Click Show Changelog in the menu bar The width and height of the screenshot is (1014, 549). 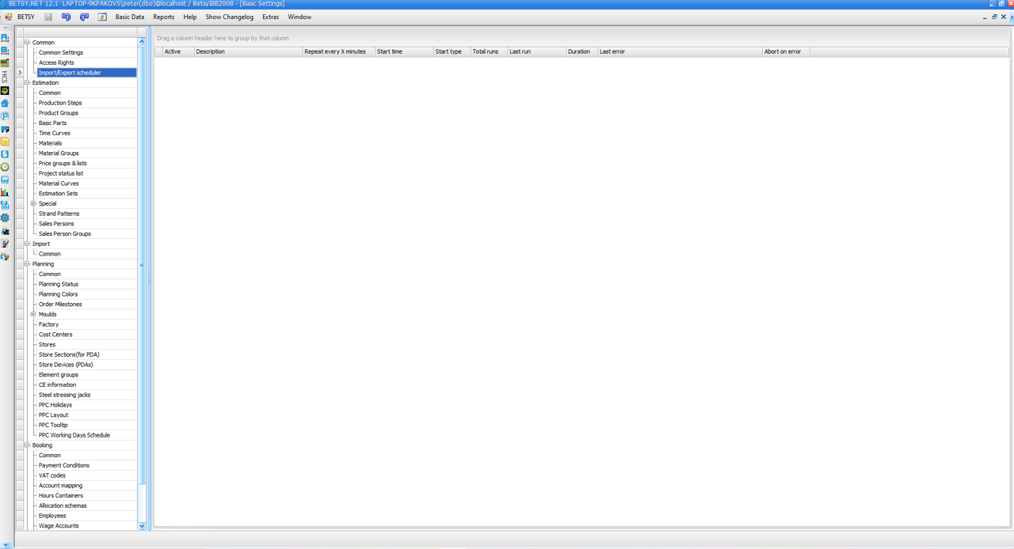point(230,17)
